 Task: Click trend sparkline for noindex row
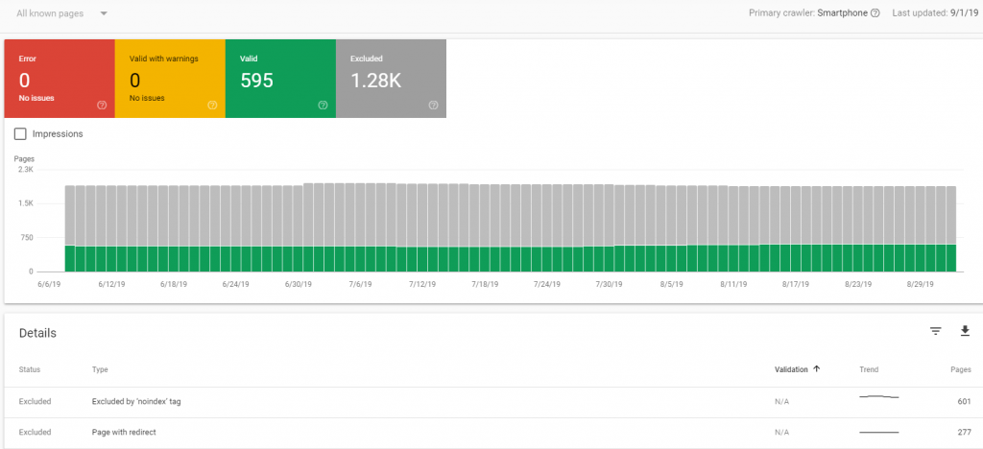point(878,397)
